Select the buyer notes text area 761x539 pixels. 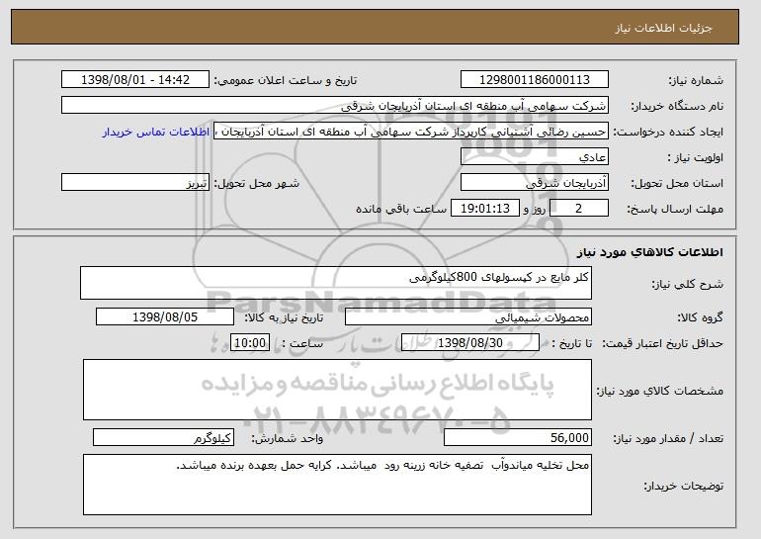(x=337, y=485)
